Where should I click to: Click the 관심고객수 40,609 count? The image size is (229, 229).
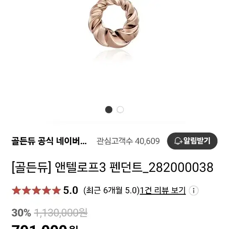[128, 141]
